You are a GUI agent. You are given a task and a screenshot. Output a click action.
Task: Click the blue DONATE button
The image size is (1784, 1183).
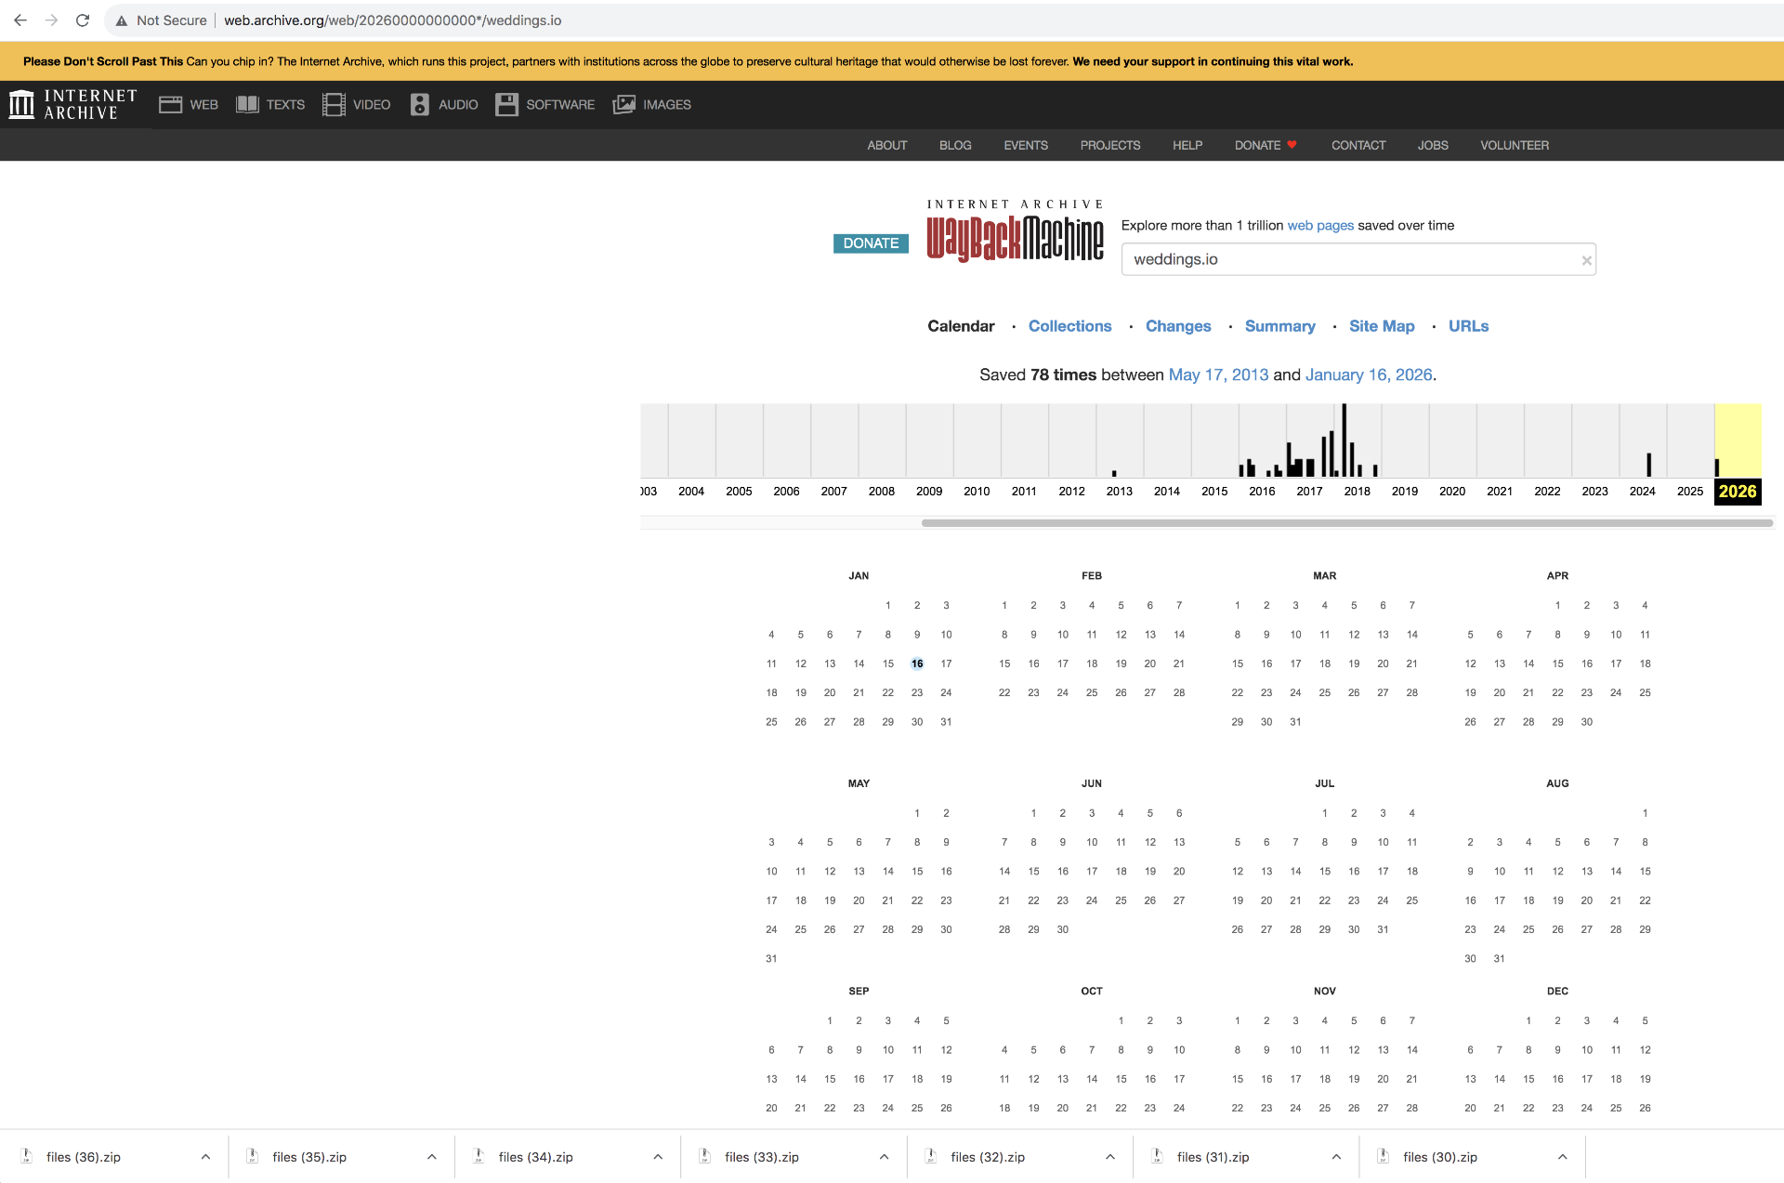pos(871,243)
